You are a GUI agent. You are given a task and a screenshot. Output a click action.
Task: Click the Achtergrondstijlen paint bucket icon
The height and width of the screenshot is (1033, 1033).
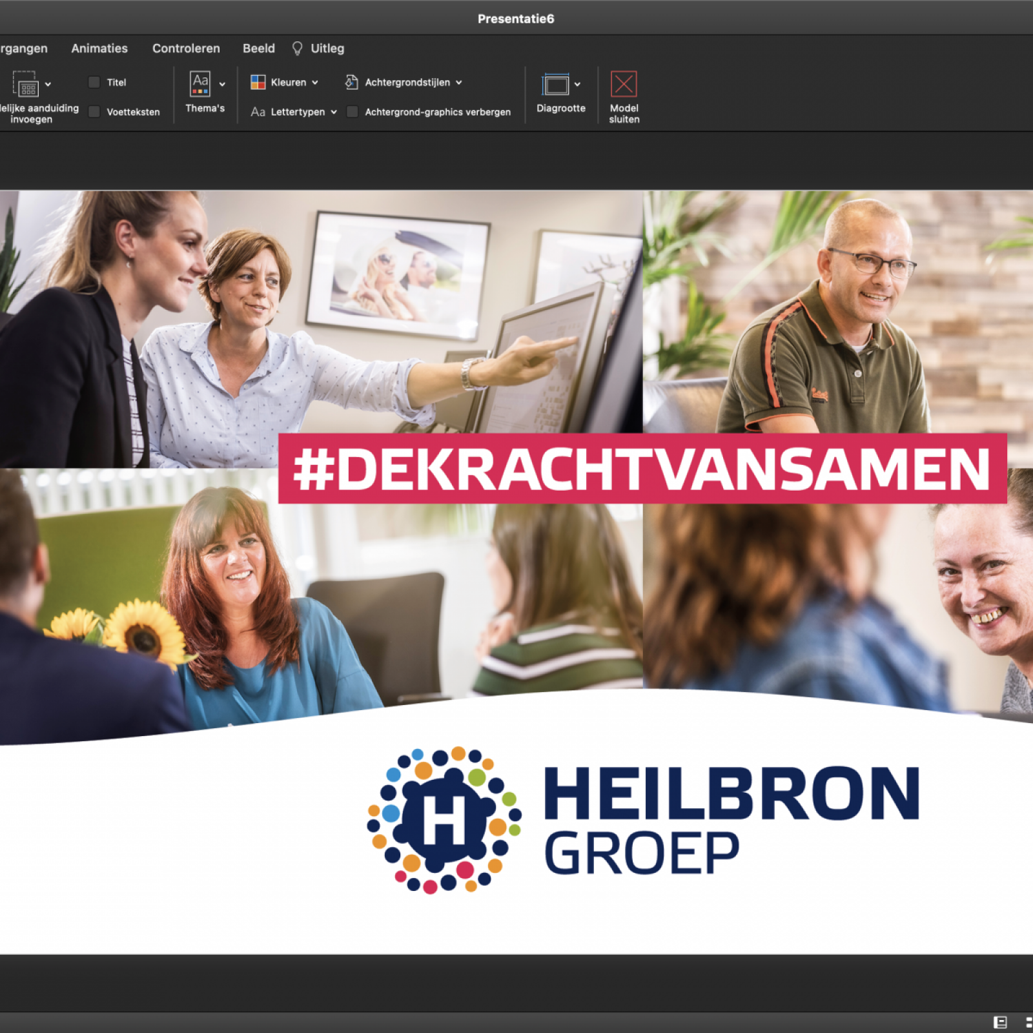click(351, 82)
